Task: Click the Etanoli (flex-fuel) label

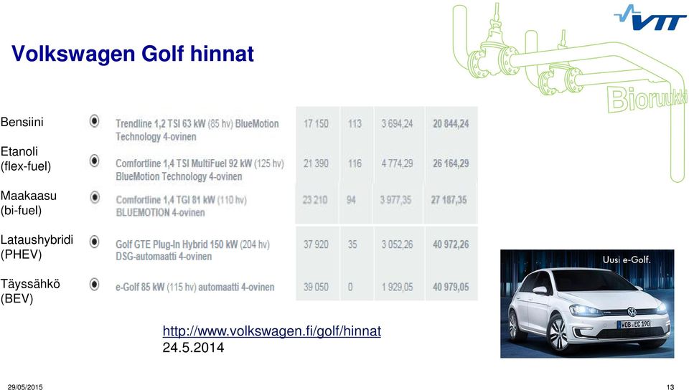Action: point(26,159)
